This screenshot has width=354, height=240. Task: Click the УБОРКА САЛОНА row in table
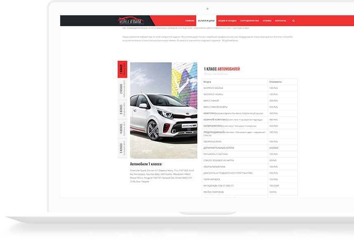tap(235, 141)
